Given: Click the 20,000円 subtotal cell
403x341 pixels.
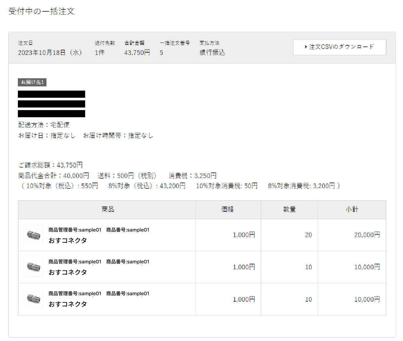Looking at the screenshot, I should pos(367,235).
